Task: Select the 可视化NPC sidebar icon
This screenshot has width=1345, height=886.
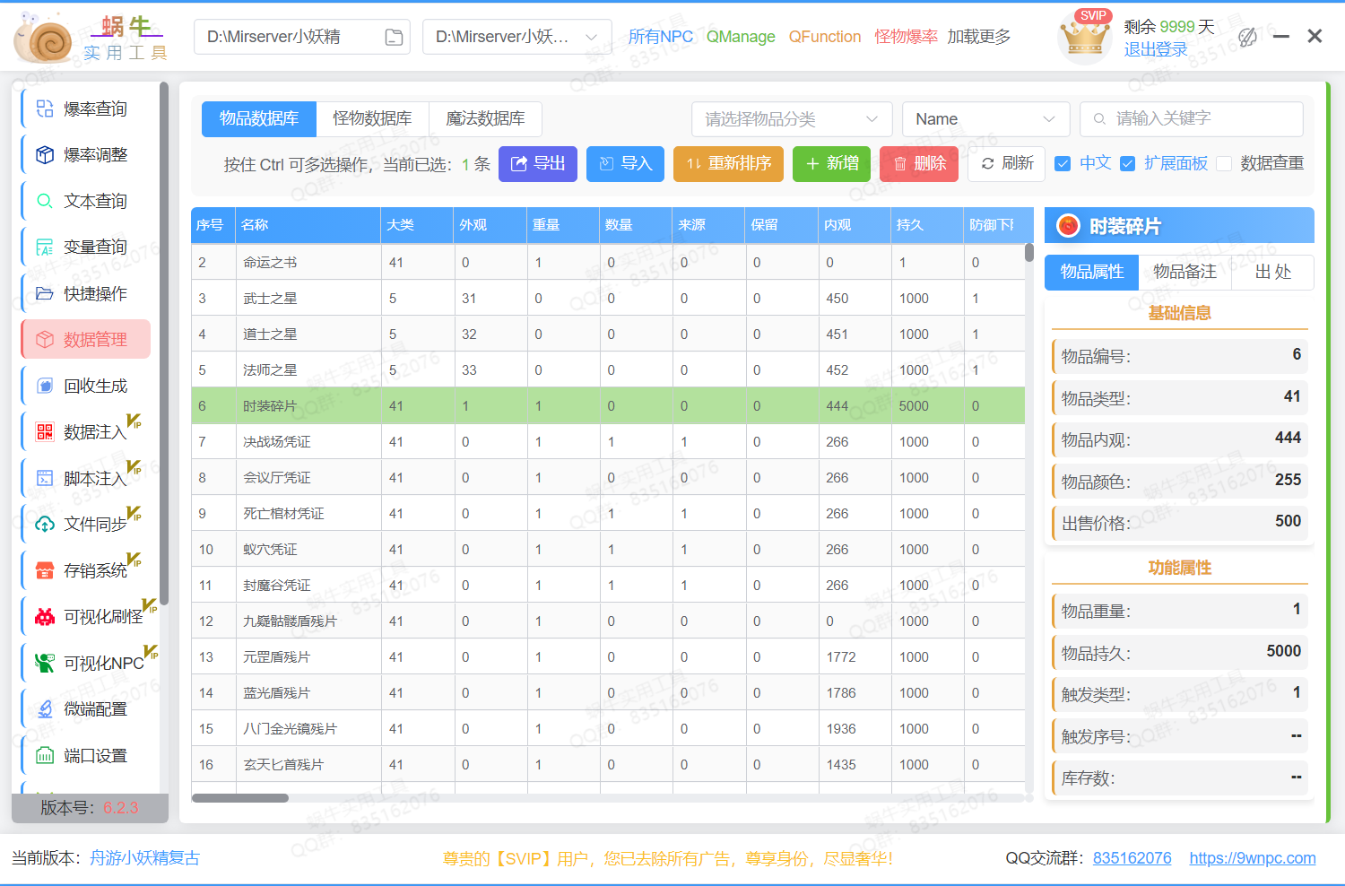Action: tap(45, 664)
